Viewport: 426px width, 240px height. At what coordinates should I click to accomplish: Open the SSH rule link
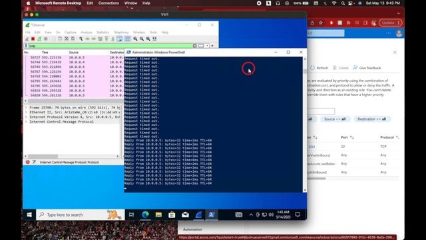point(312,147)
